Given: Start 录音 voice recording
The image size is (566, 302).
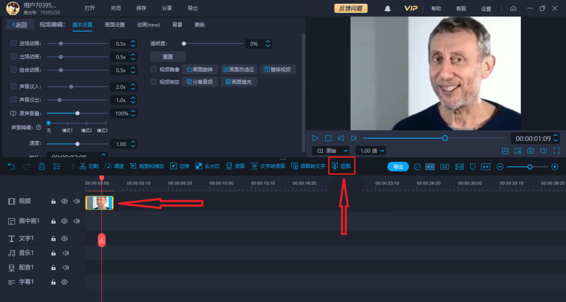Looking at the screenshot, I should tap(235, 166).
